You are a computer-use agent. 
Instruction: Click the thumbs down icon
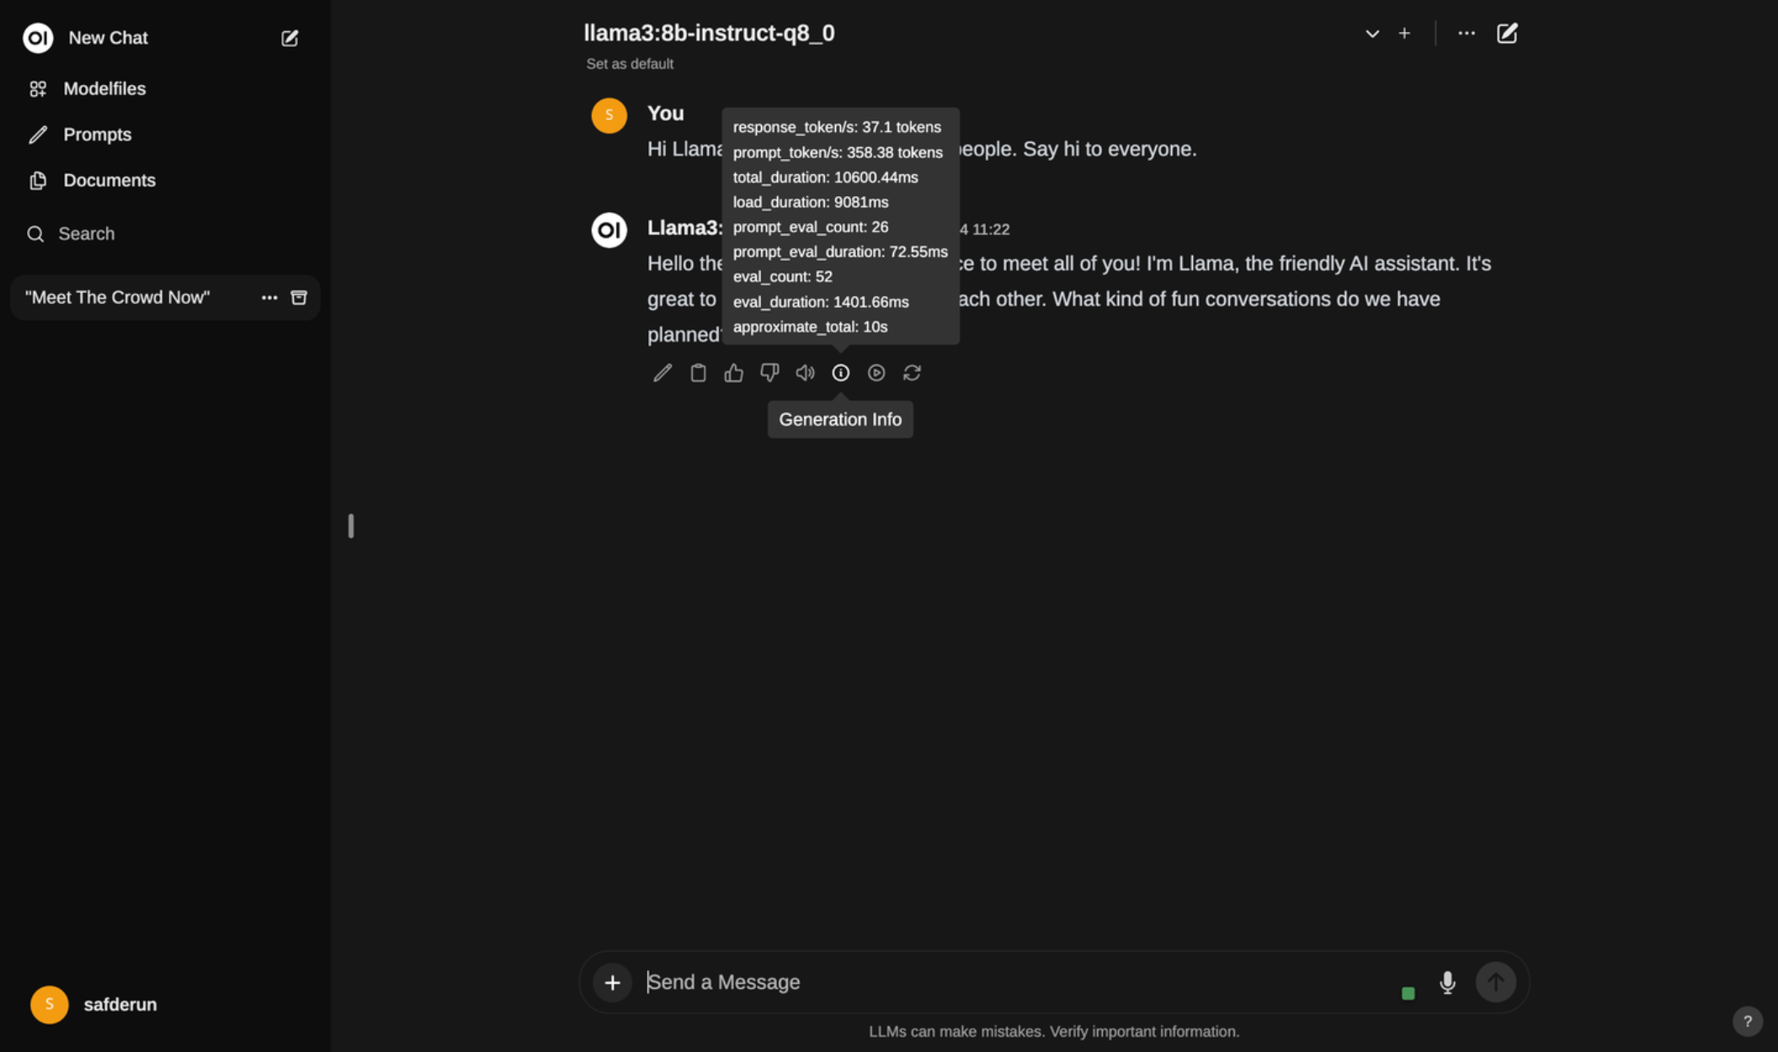(769, 372)
